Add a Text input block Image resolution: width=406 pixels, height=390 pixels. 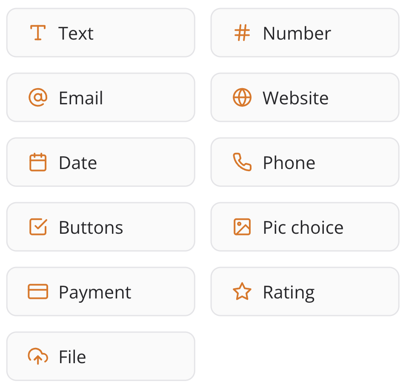coord(76,33)
